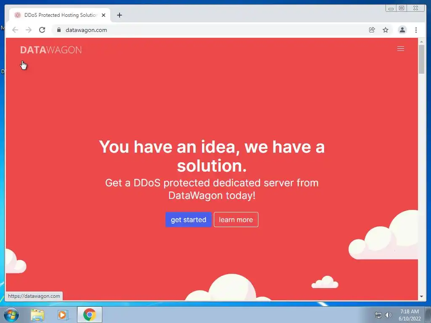Click the vertical scrollbar thumb
Image resolution: width=431 pixels, height=323 pixels.
click(421, 59)
